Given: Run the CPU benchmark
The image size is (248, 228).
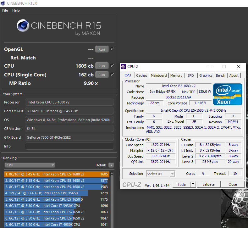Looking at the screenshot, I should coord(102,66).
